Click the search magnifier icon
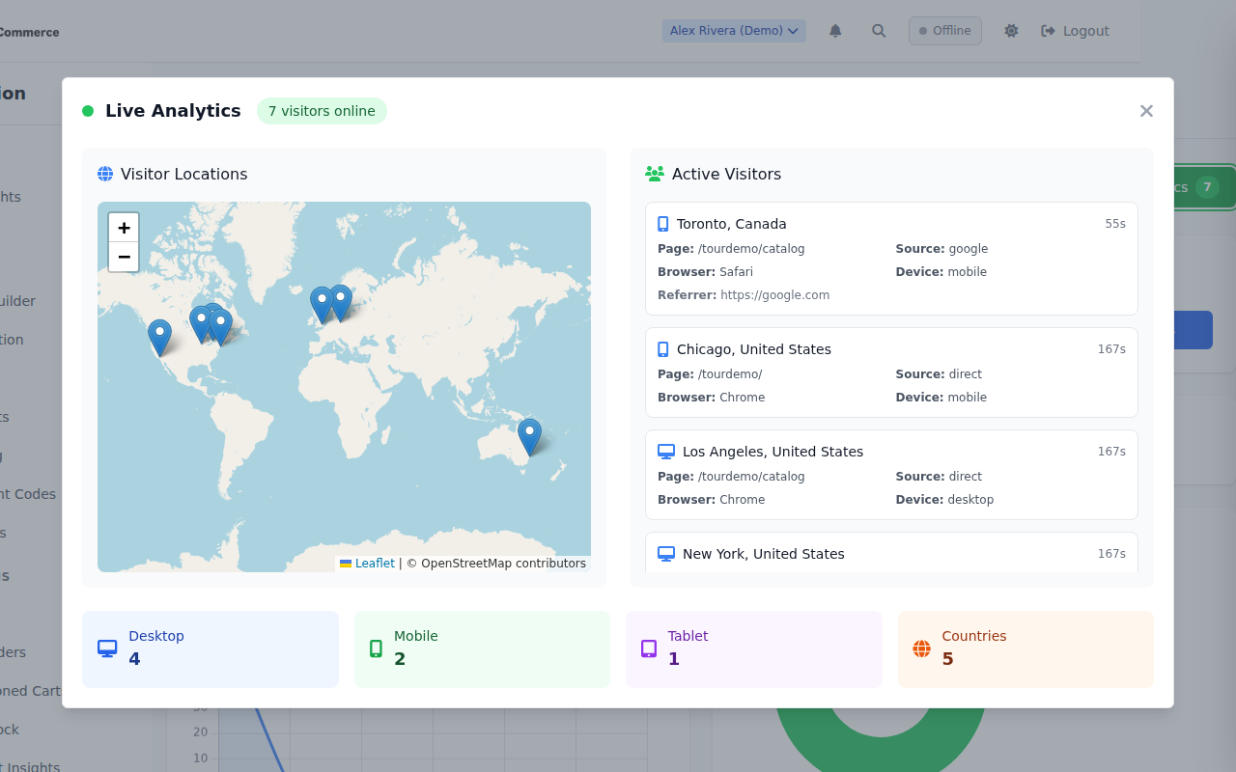Image resolution: width=1236 pixels, height=772 pixels. [879, 31]
